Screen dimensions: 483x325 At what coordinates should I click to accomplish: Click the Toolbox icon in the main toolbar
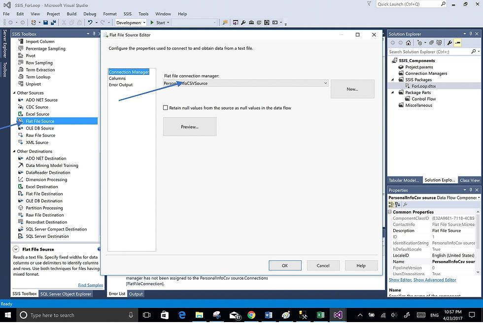(x=251, y=23)
